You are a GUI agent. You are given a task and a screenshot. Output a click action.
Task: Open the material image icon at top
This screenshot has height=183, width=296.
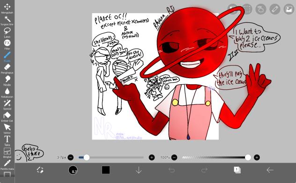[289, 9]
